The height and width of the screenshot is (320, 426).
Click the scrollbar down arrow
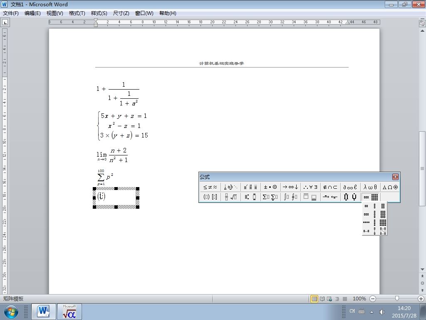click(x=422, y=270)
